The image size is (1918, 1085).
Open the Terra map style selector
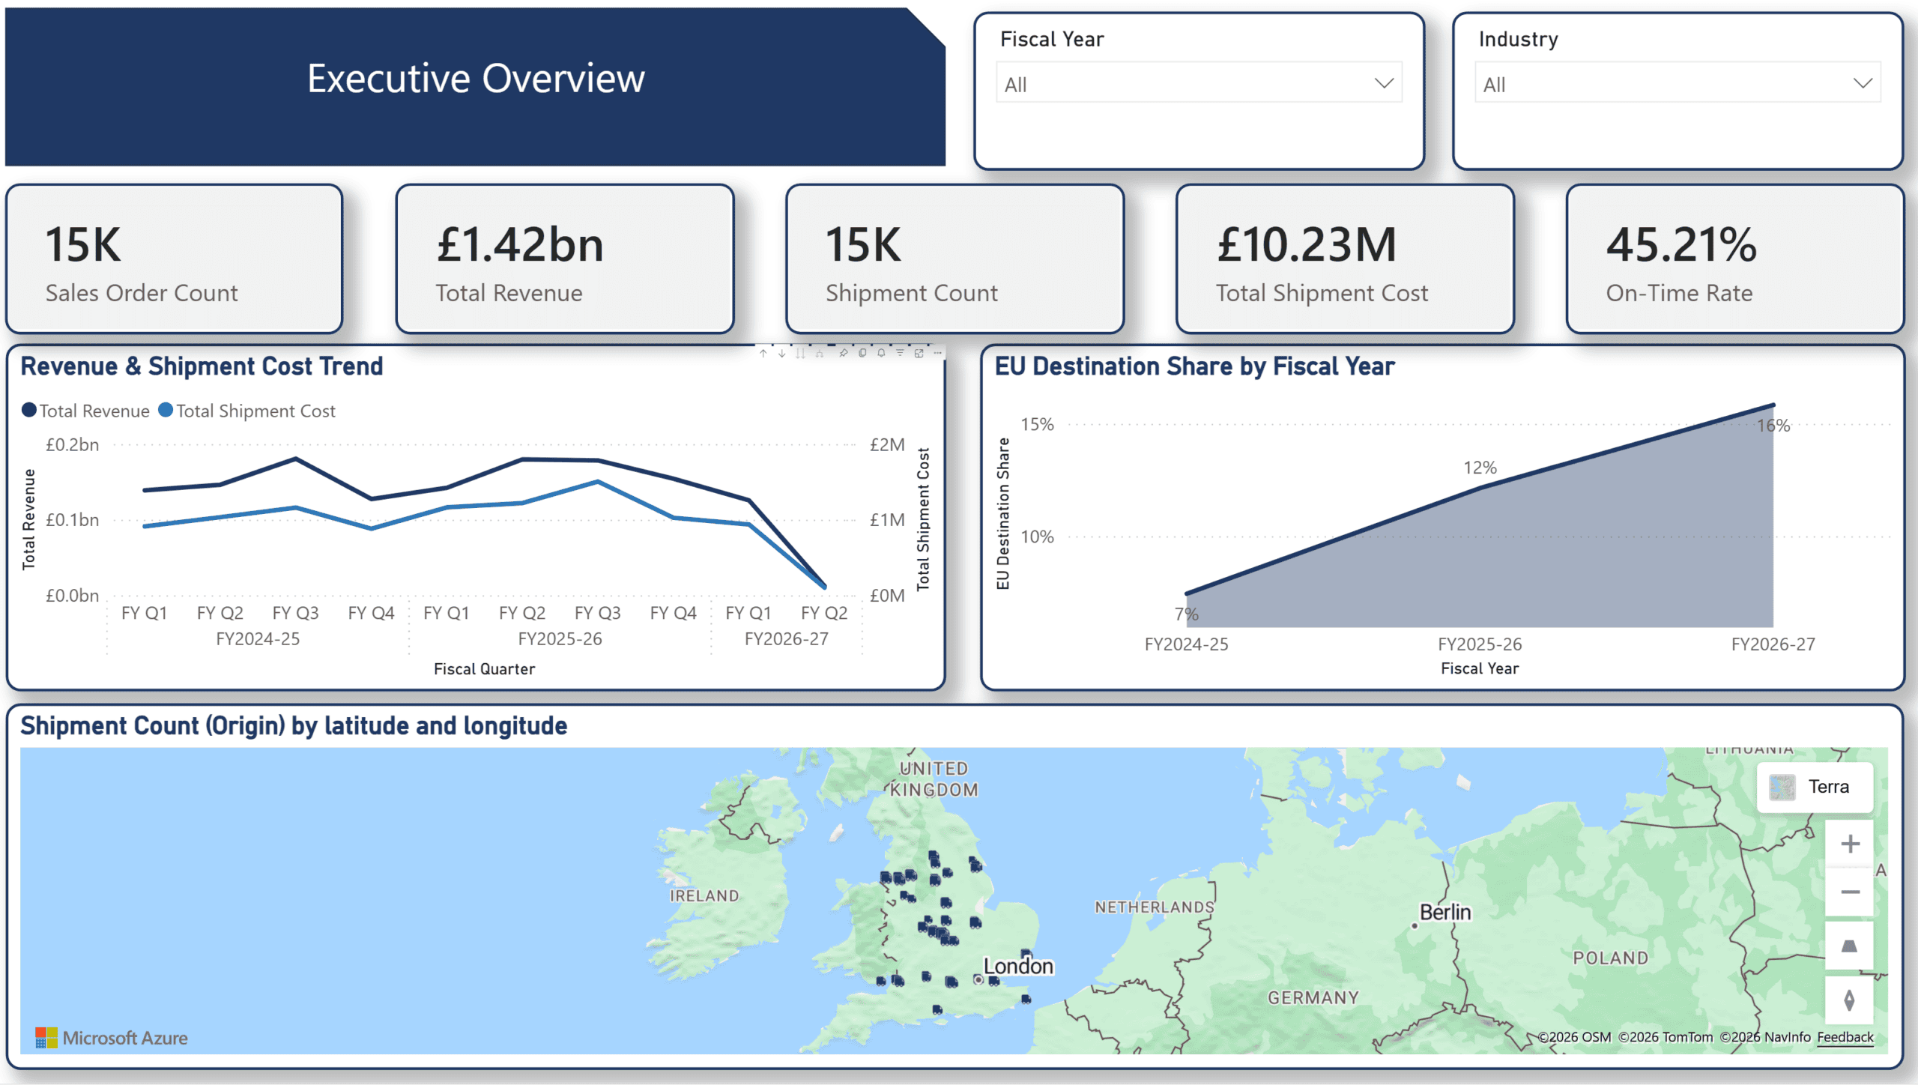point(1815,787)
